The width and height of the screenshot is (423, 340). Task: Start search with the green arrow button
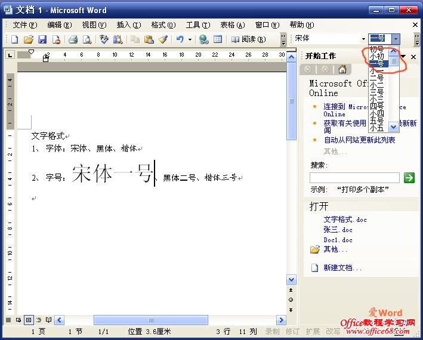(x=409, y=178)
